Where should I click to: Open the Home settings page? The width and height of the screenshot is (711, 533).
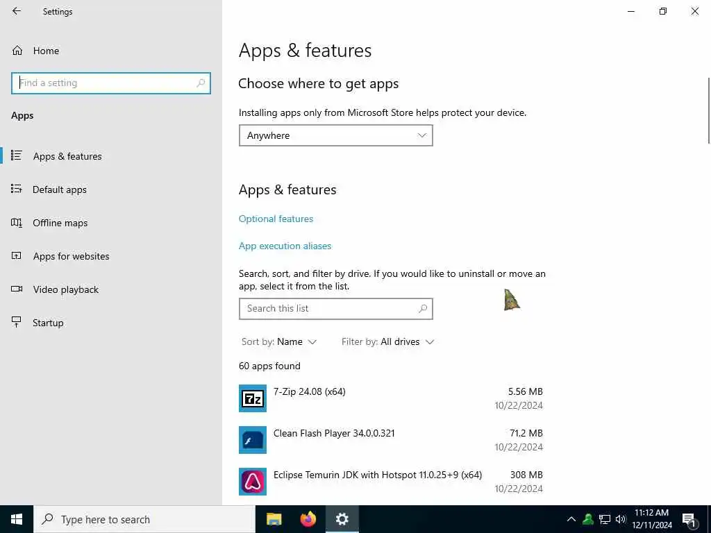(x=46, y=51)
